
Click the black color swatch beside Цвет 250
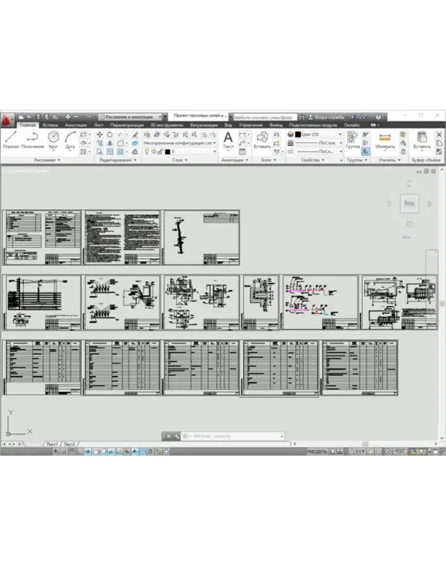(x=298, y=134)
